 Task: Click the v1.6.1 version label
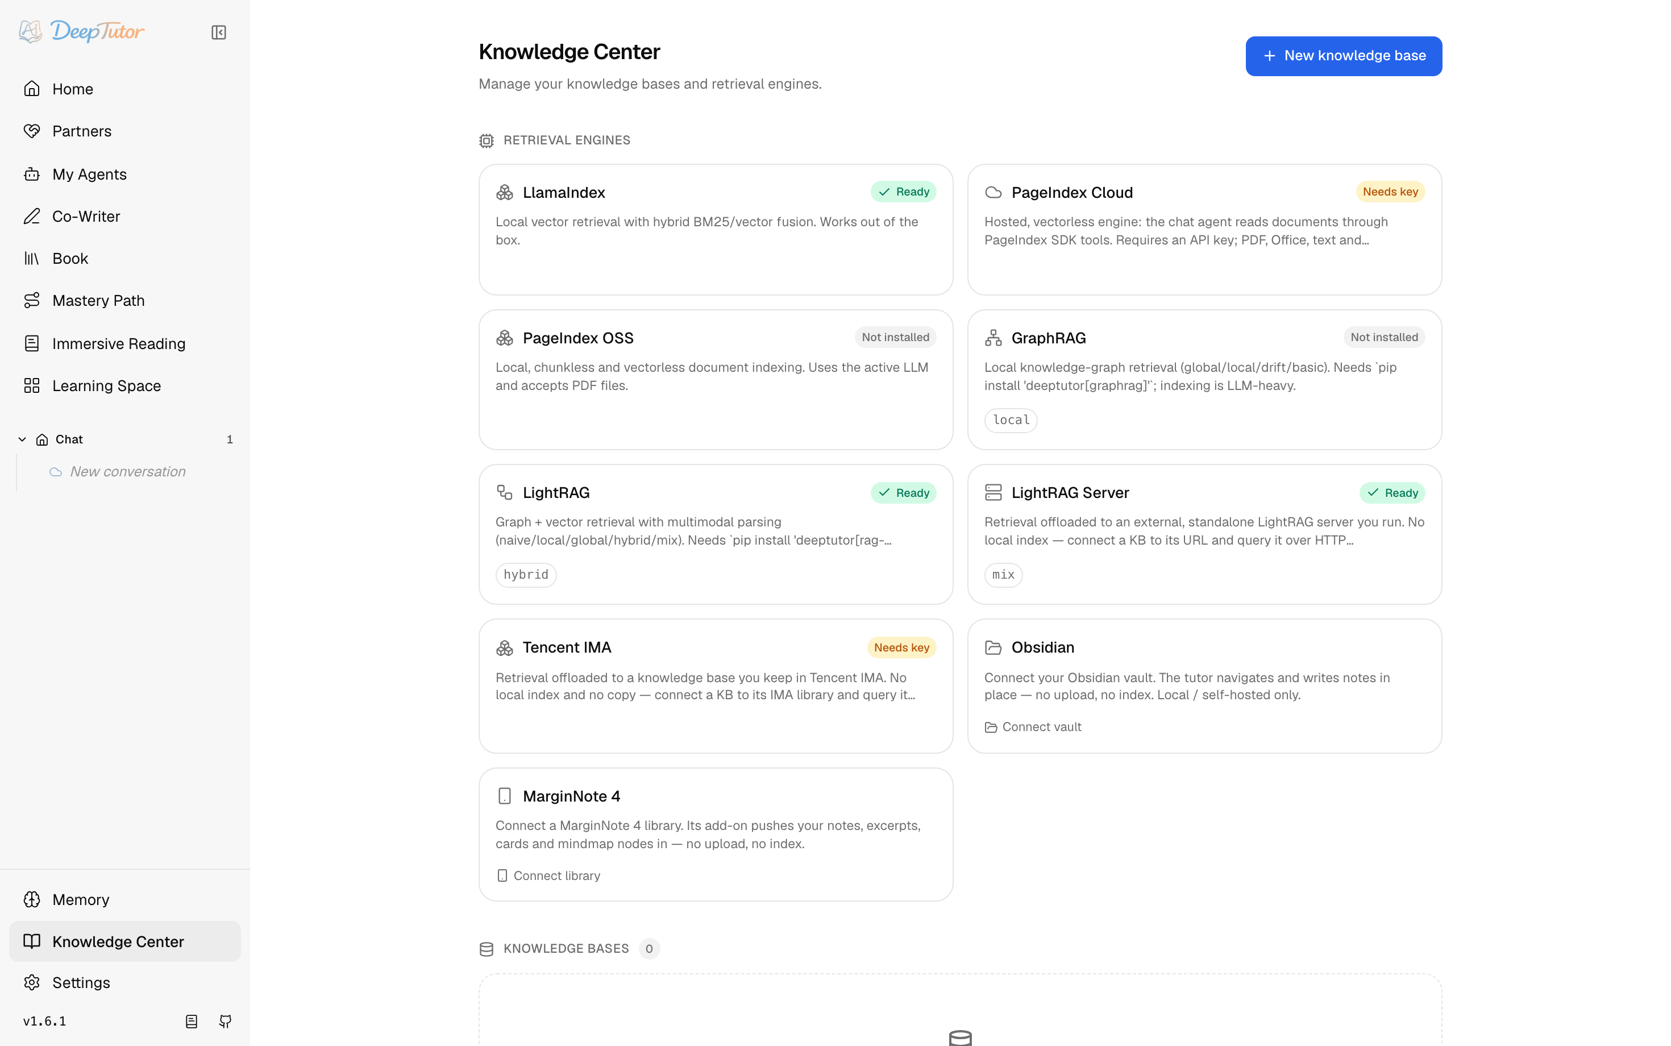pyautogui.click(x=44, y=1021)
